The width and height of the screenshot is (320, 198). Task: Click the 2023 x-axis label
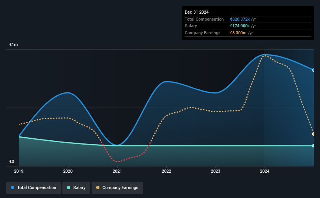coord(216,171)
